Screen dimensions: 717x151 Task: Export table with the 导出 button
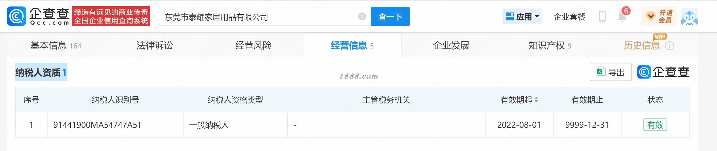[610, 72]
